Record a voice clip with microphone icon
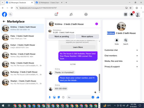Viewport: 144px width, 108px height. coord(50,97)
